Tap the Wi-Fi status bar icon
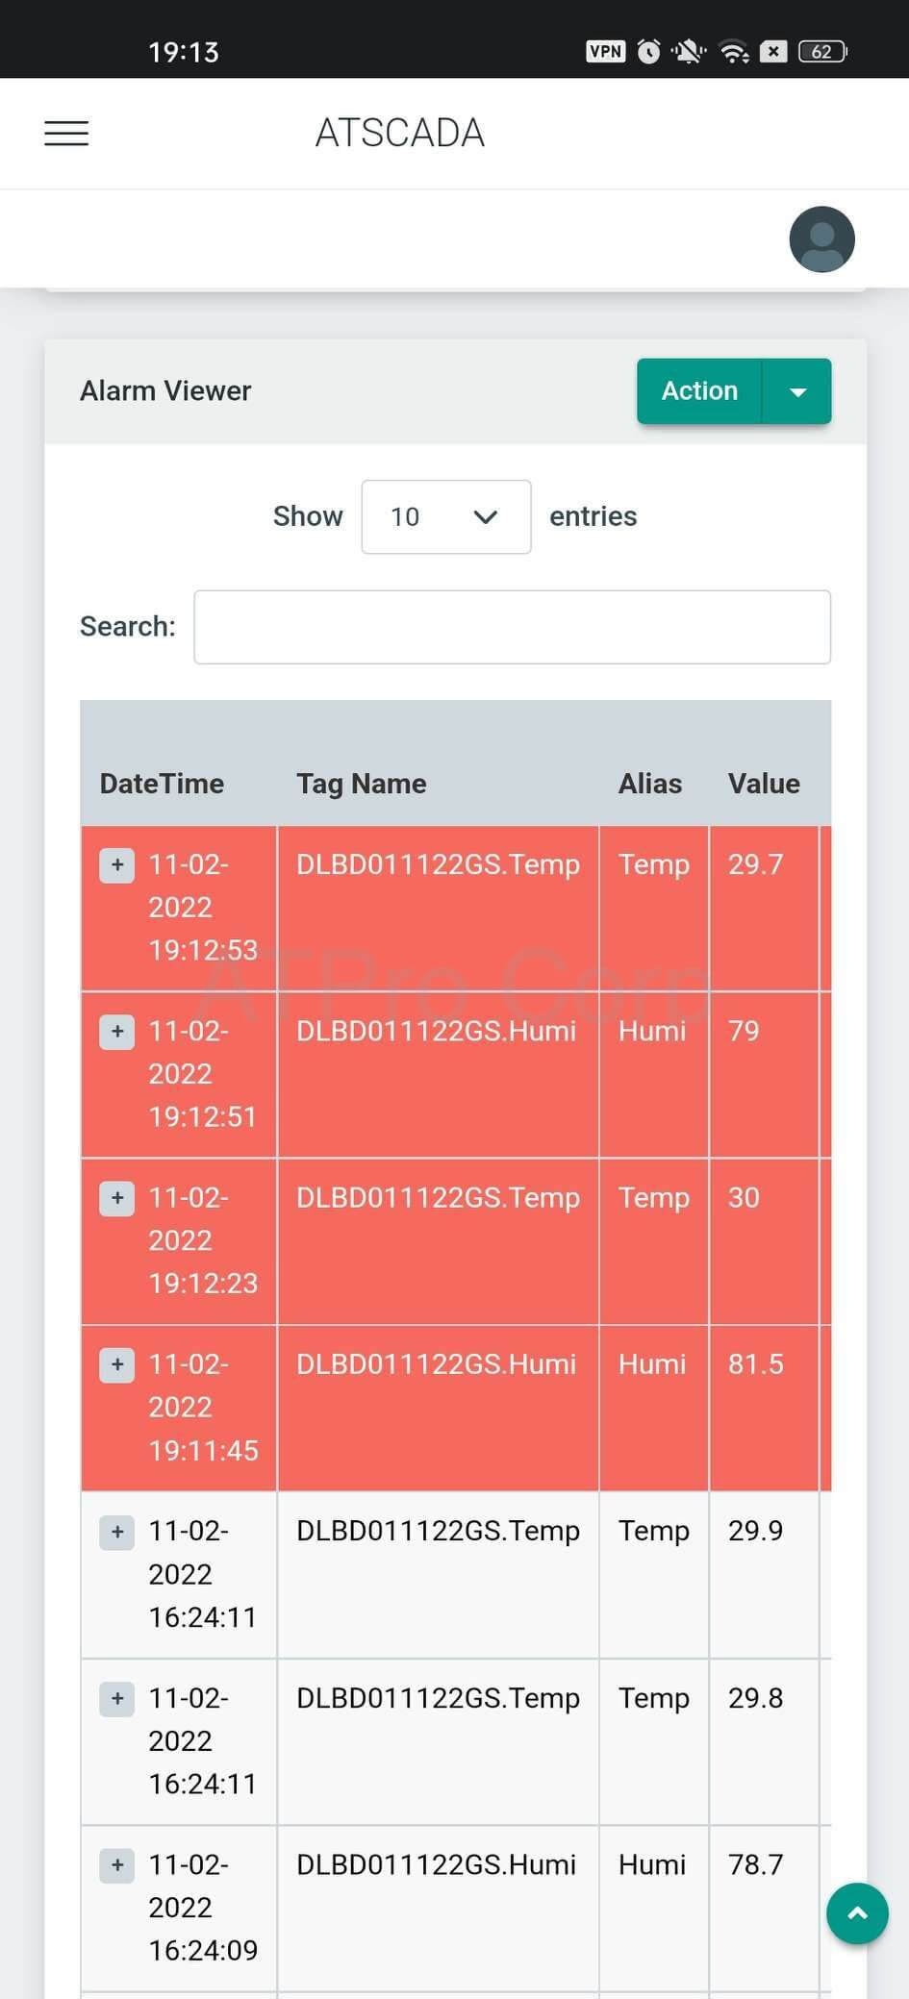 pyautogui.click(x=734, y=52)
